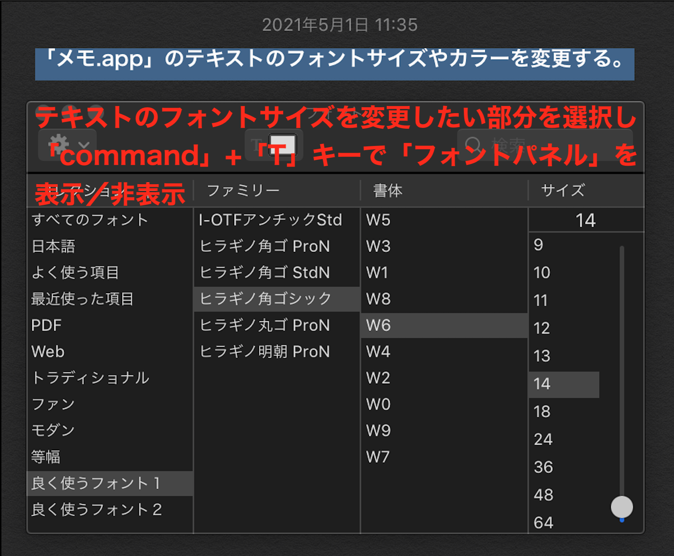
Task: Choose the W8 typeface
Action: coord(444,299)
